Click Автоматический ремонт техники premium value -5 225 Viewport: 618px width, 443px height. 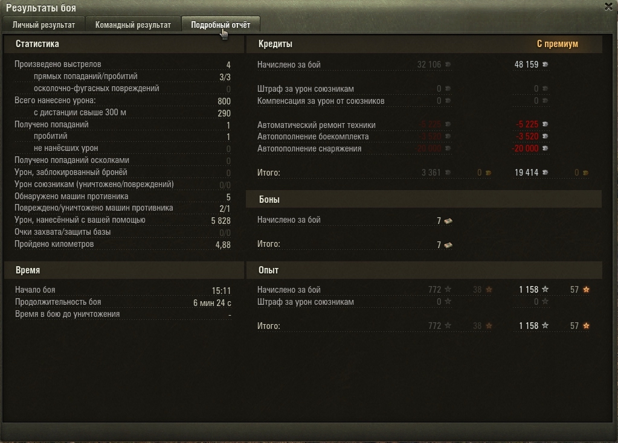pyautogui.click(x=527, y=124)
